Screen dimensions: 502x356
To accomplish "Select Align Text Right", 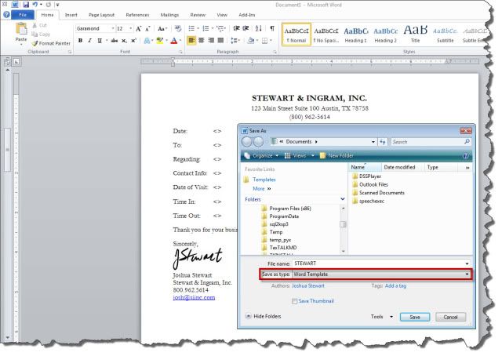I will click(x=211, y=40).
